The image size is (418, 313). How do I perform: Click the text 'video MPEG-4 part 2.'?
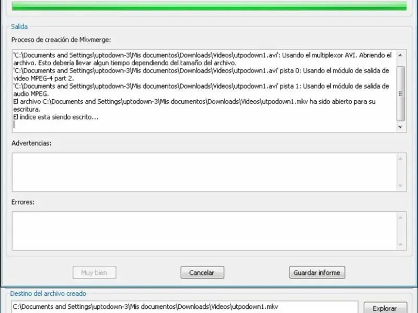click(43, 79)
